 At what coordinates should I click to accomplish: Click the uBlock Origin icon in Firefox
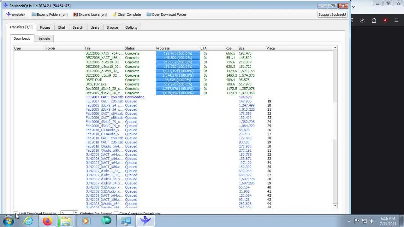click(385, 20)
